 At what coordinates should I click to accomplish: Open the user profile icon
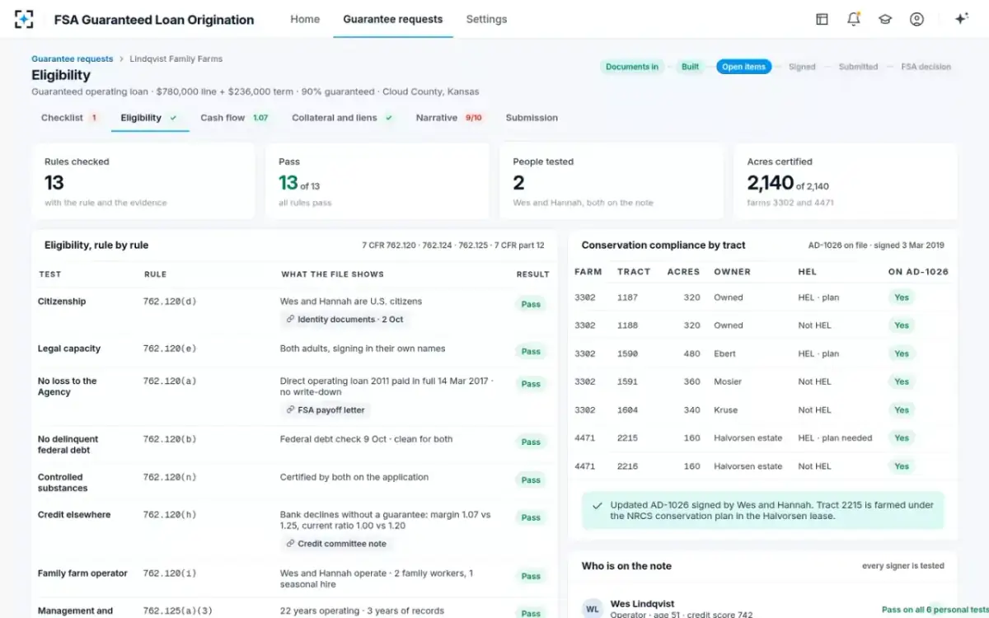click(916, 19)
